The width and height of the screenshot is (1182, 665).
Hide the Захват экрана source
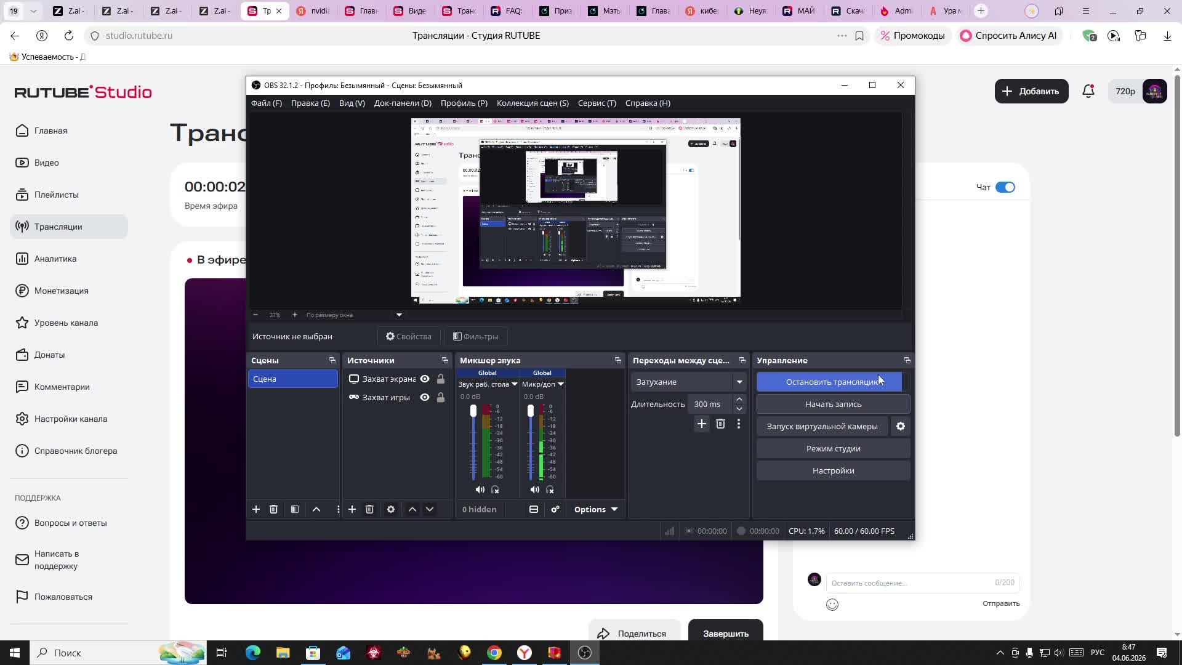point(425,379)
